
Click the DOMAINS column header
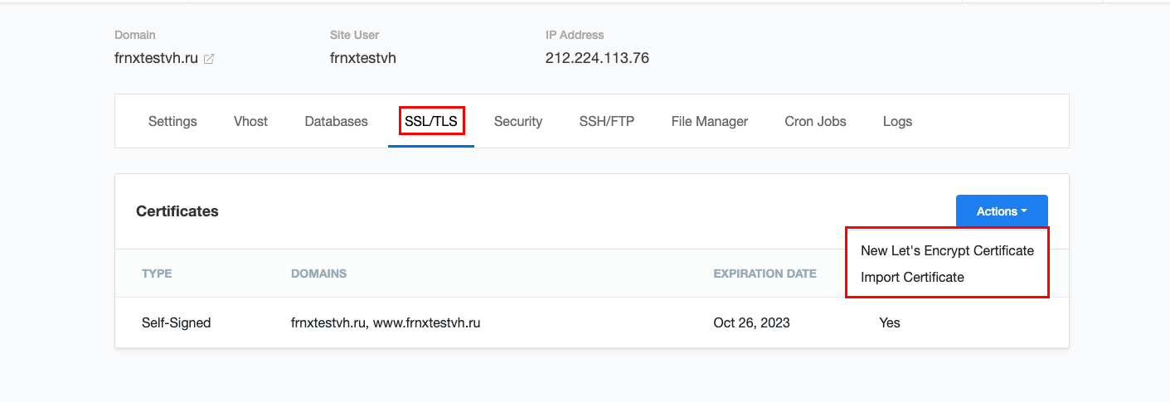click(318, 274)
